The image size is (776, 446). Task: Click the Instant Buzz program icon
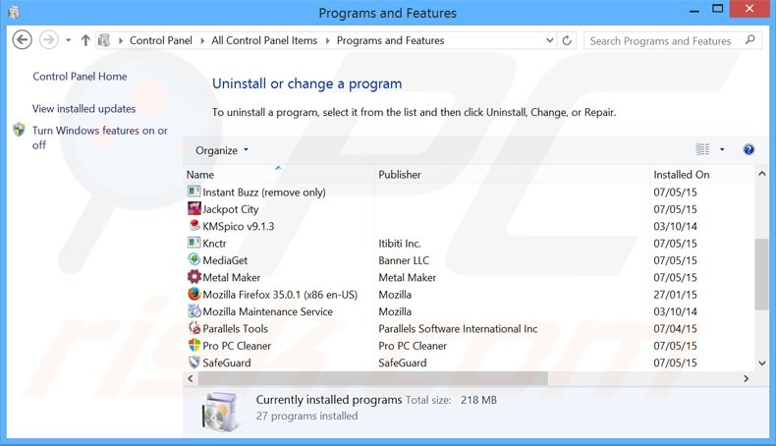pyautogui.click(x=194, y=191)
